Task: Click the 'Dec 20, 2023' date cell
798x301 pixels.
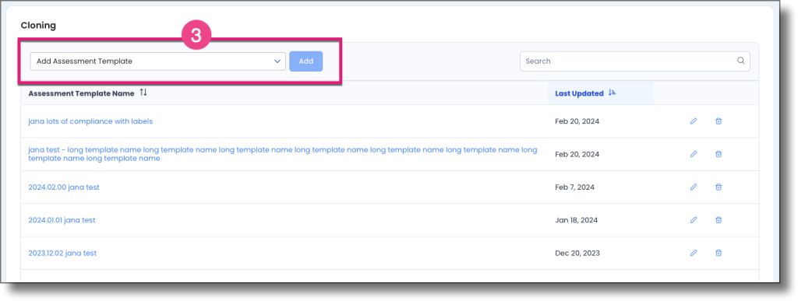Action: (x=577, y=253)
